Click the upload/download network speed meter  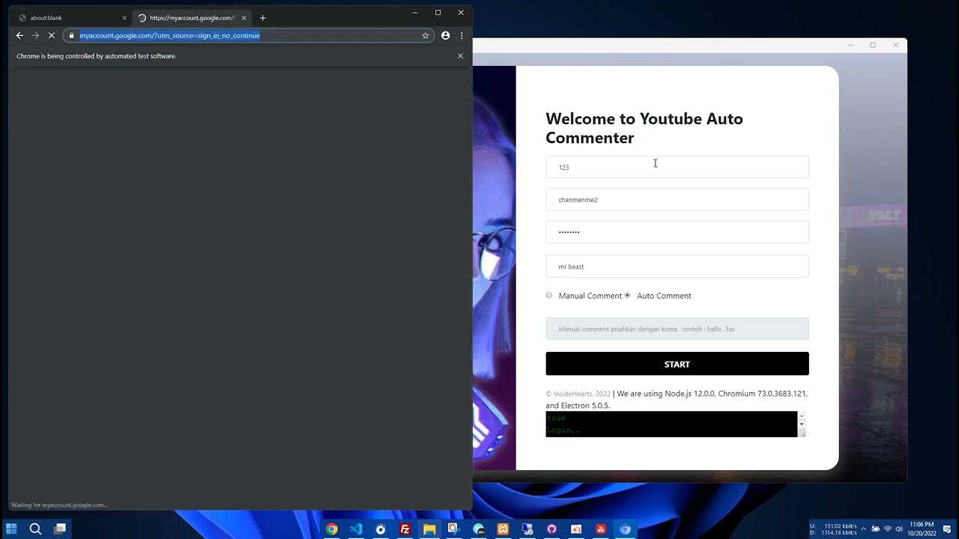[834, 529]
